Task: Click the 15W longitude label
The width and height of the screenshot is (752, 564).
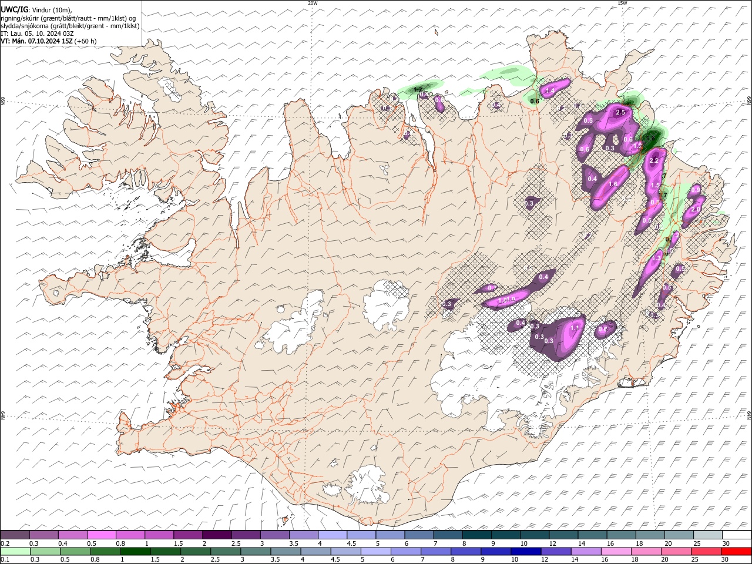Action: click(x=622, y=3)
